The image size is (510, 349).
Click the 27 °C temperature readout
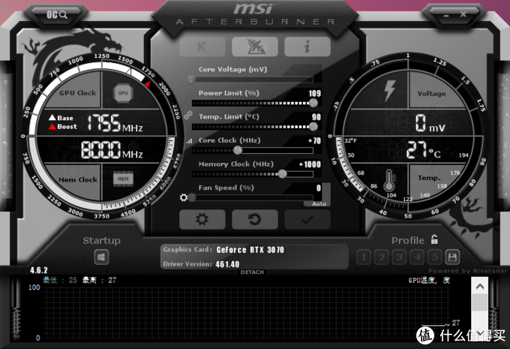[x=424, y=149]
